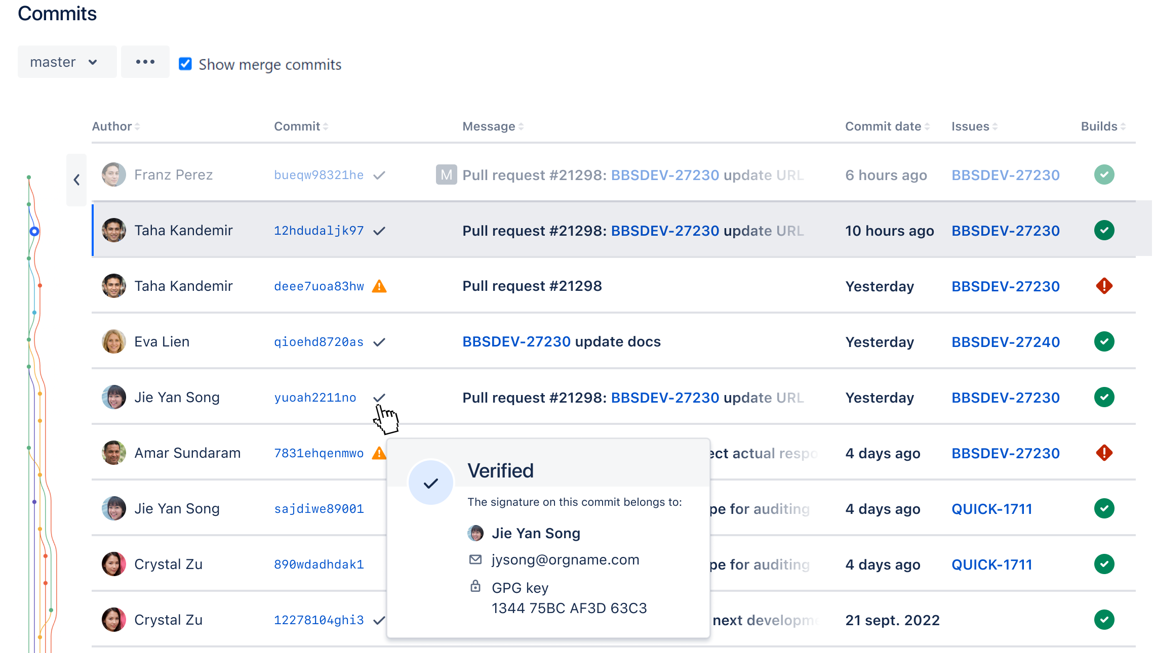
Task: Open the master branch dropdown
Action: (x=67, y=62)
